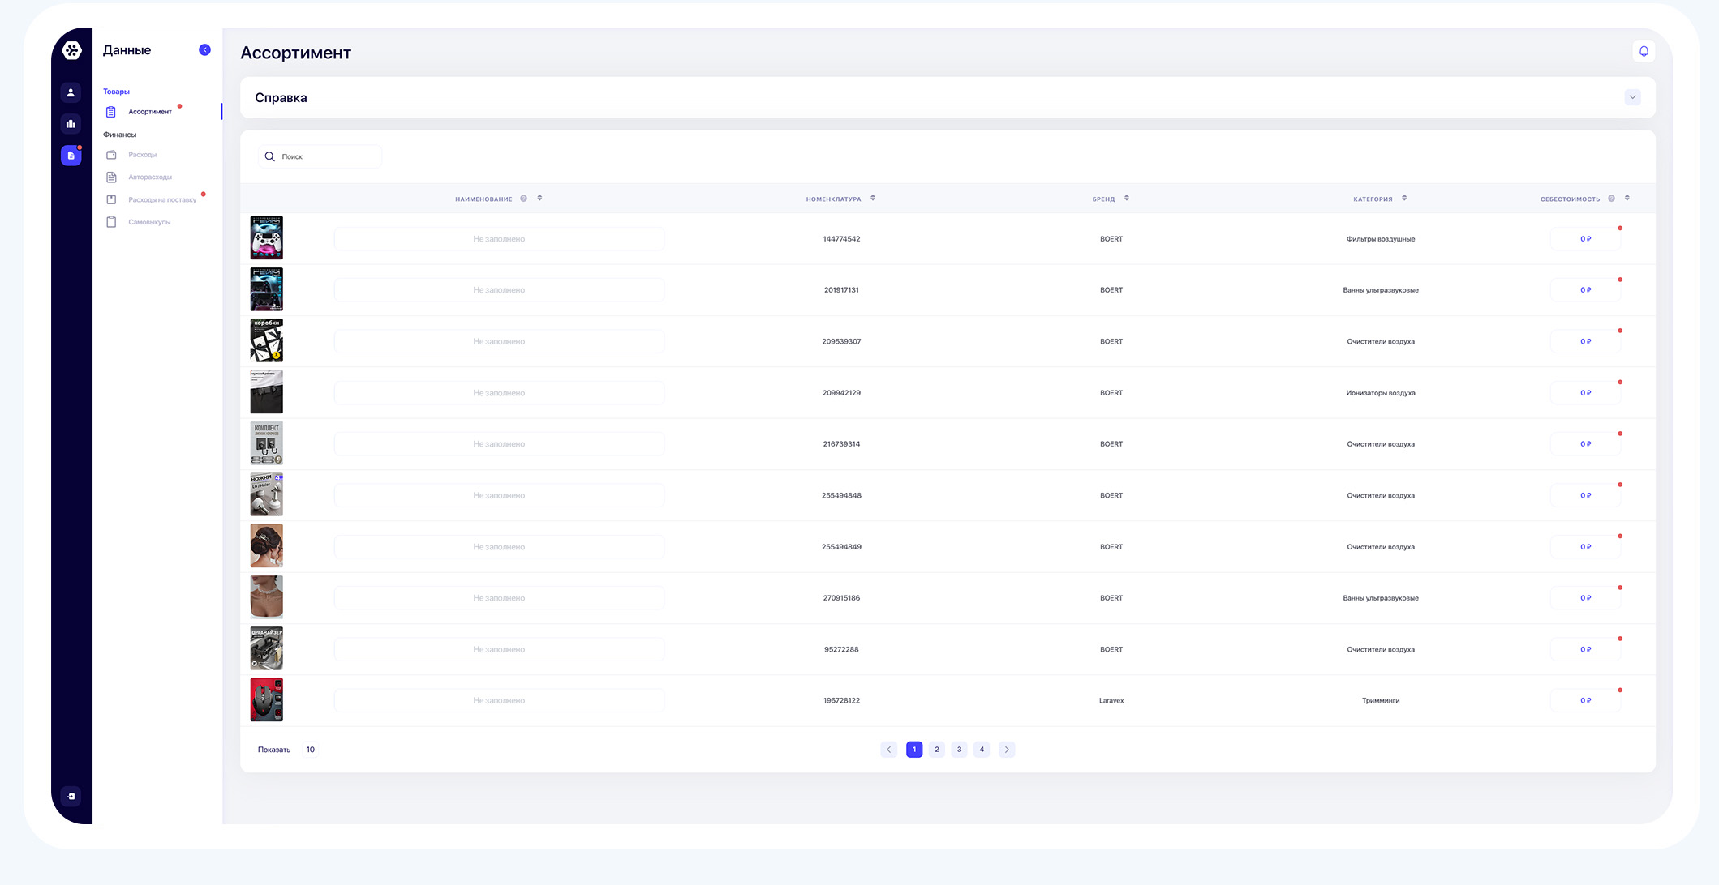Viewport: 1719px width, 885px height.
Task: Open Ассортимент menu item
Action: click(x=149, y=112)
